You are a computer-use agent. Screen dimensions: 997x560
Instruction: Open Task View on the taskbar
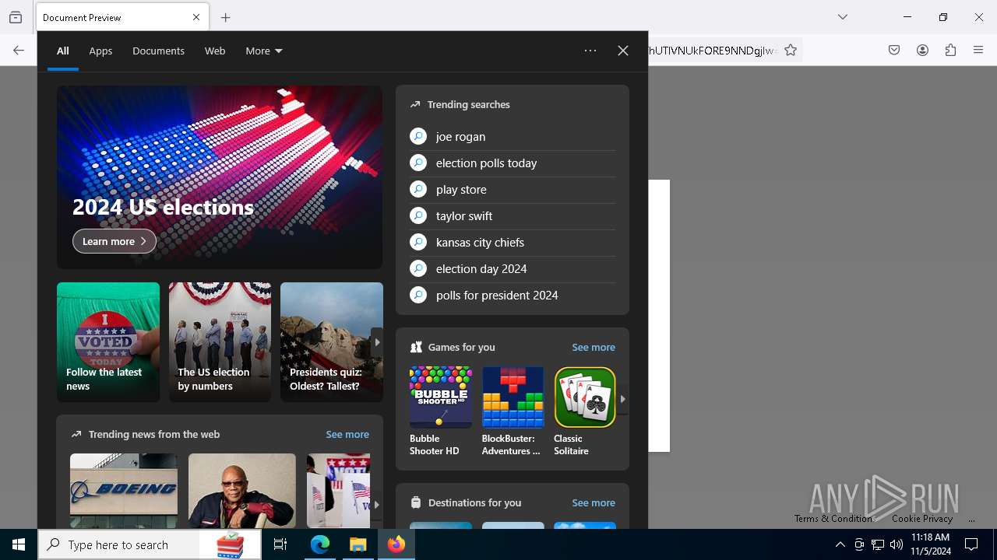[x=280, y=544]
